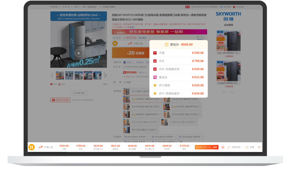Show previous product thumbnails with left arrow

click(x=52, y=75)
